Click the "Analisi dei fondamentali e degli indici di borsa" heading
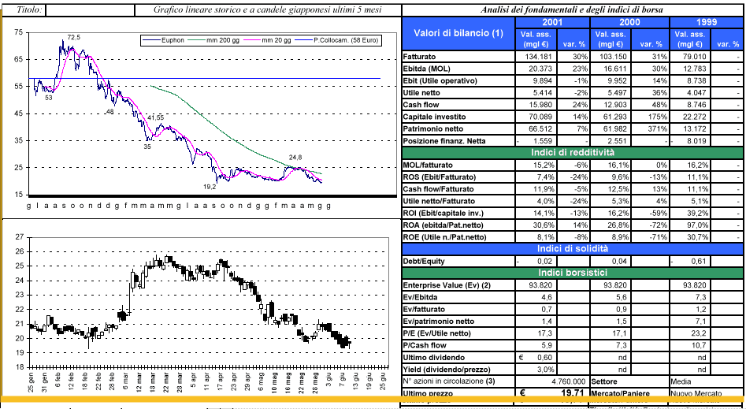Screen dimensions: 746x409 572,10
